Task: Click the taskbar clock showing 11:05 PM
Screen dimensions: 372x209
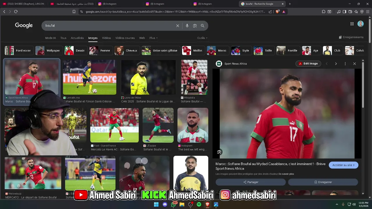Action: point(363,204)
